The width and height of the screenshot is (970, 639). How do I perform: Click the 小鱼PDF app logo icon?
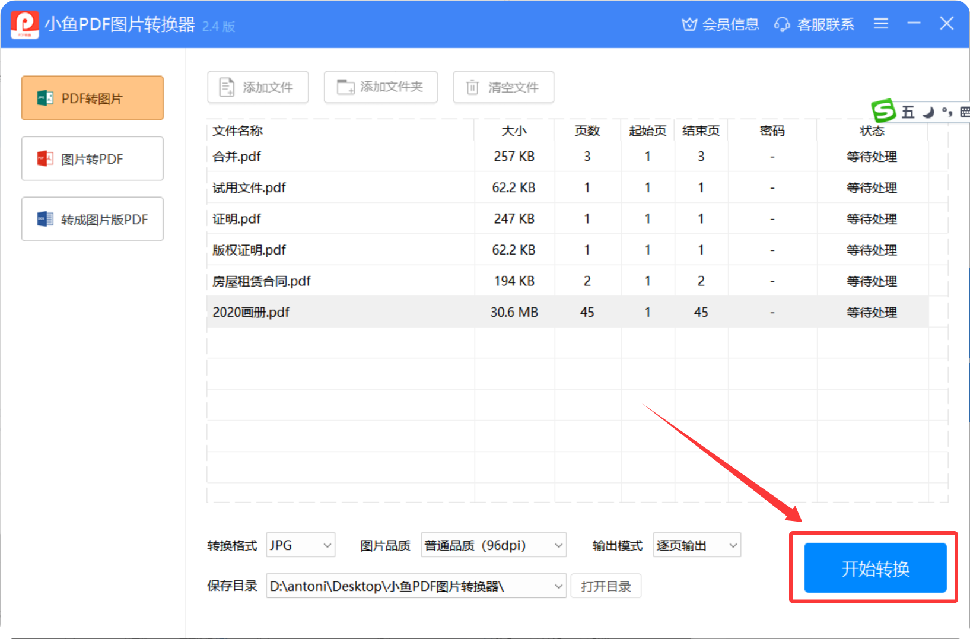(x=25, y=24)
